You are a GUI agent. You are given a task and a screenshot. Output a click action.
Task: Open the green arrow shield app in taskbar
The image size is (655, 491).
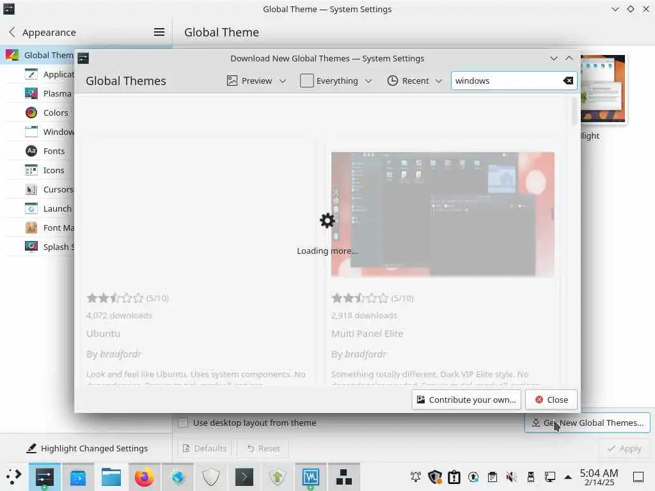[278, 477]
